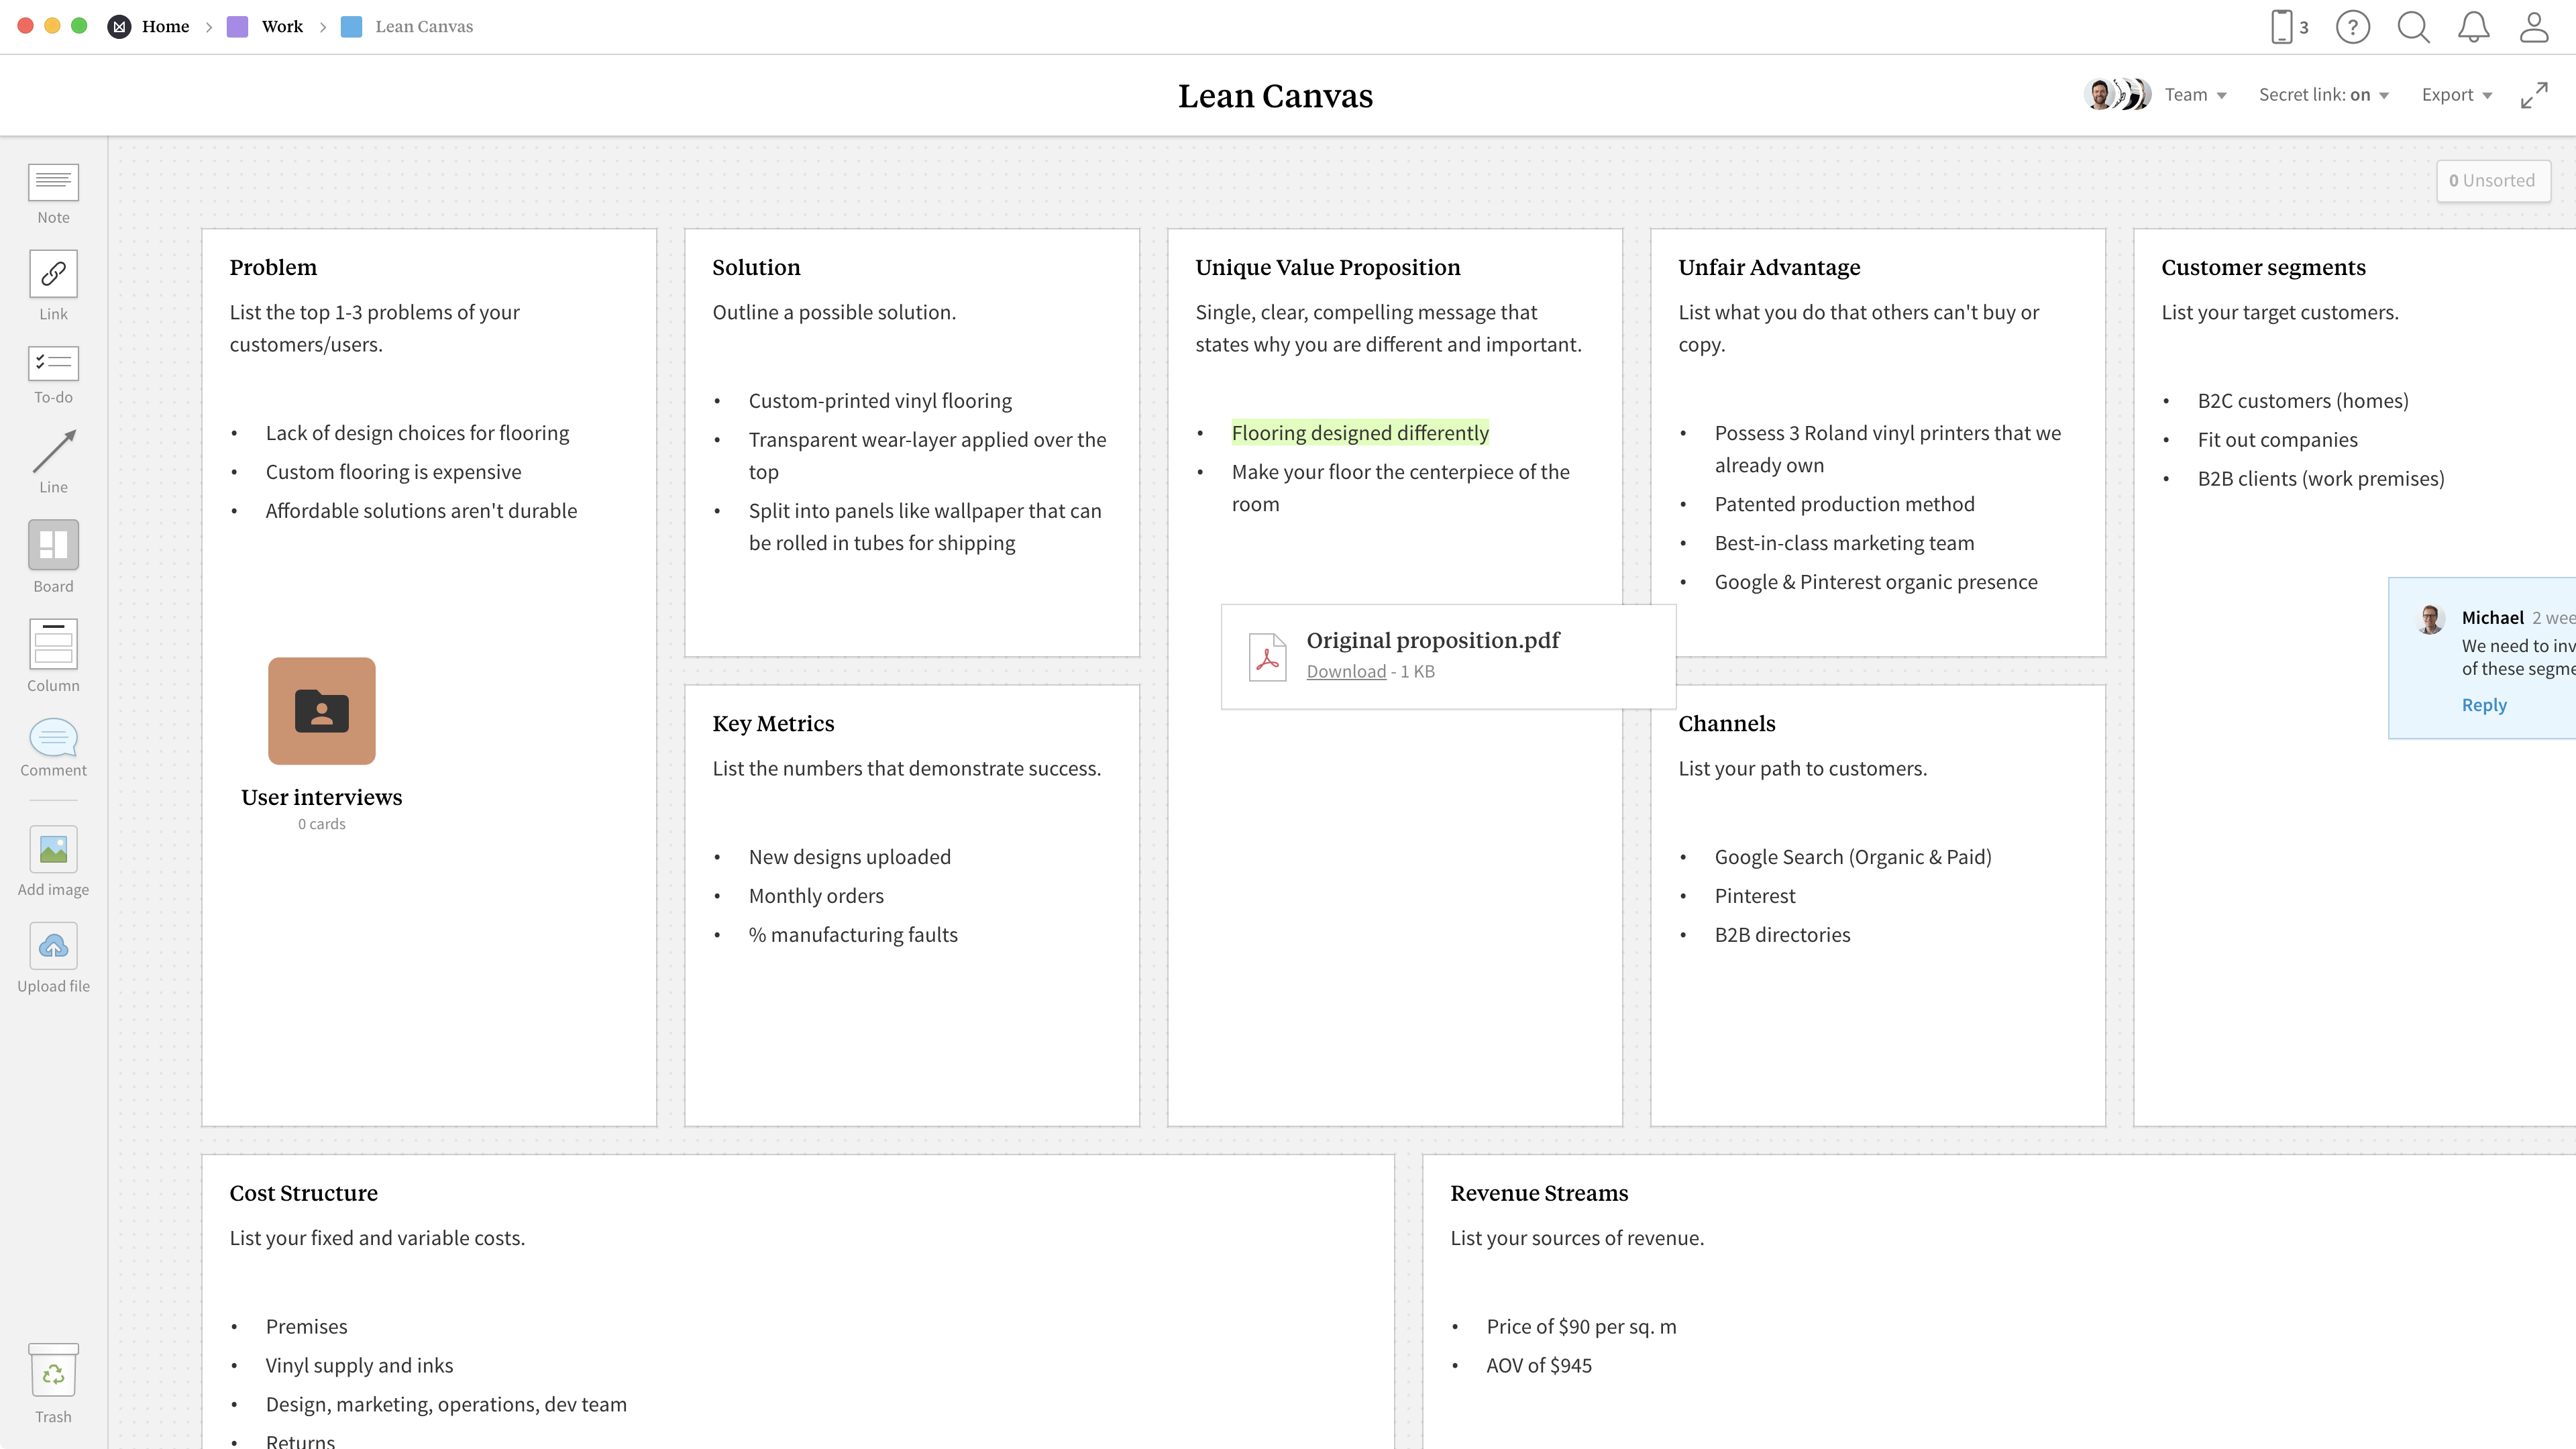Click the Customer segments heading

tap(2263, 267)
